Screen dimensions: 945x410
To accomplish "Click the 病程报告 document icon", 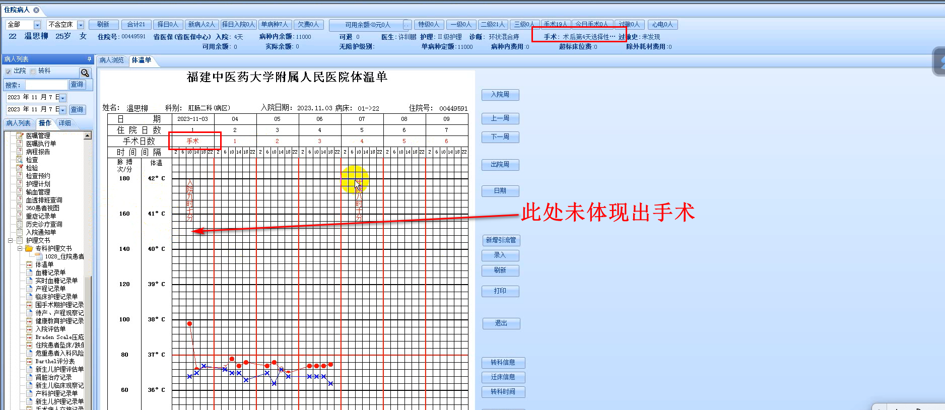I will coord(20,152).
